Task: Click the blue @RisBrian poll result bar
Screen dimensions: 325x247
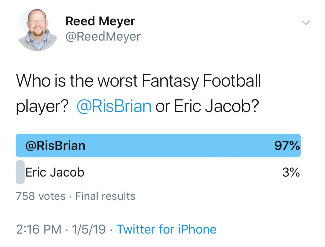Action: tap(158, 145)
